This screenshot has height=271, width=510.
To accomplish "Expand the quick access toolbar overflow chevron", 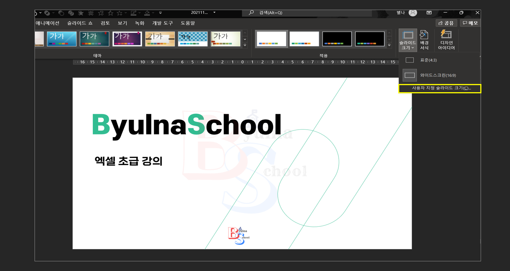I will 160,13.
